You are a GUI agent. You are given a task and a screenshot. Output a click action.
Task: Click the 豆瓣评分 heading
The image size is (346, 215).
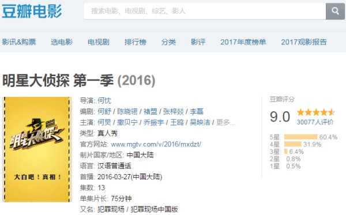282,100
